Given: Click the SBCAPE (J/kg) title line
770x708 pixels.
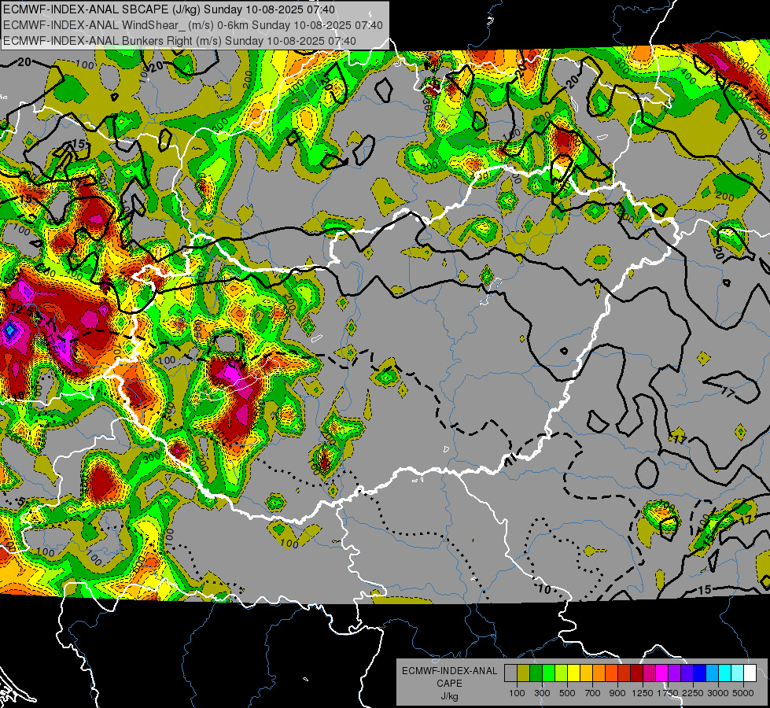Looking at the screenshot, I should click(x=169, y=9).
